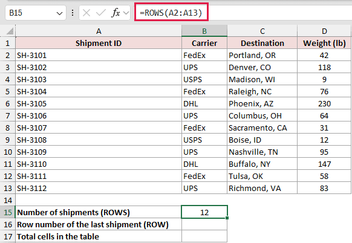
Task: Select row 15 header
Action: (8, 212)
